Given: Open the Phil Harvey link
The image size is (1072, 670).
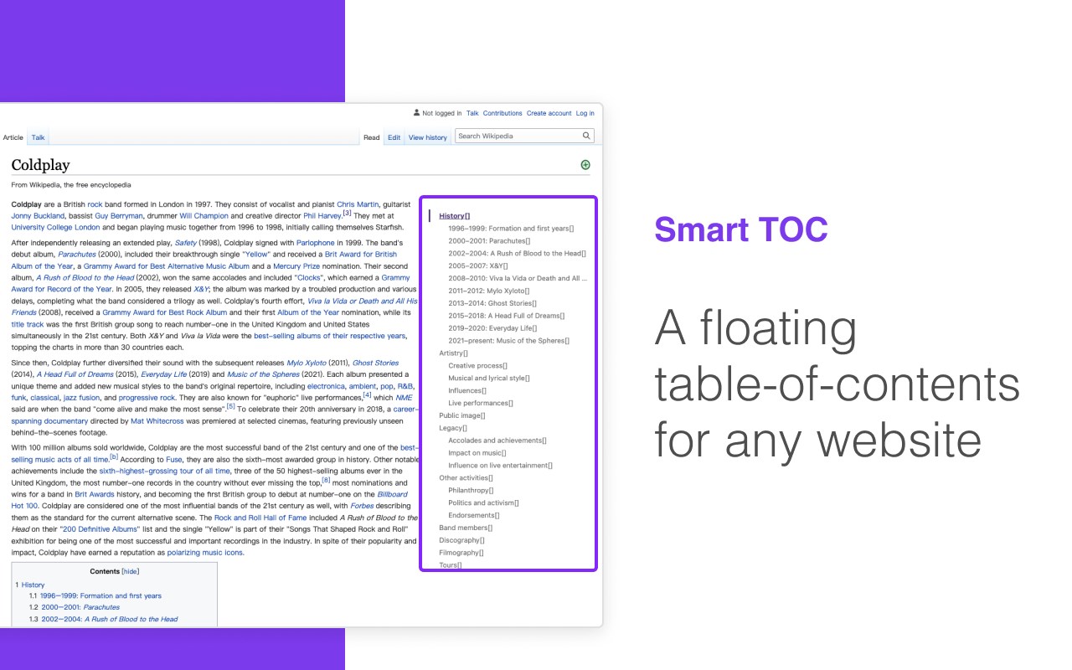Looking at the screenshot, I should pyautogui.click(x=322, y=216).
